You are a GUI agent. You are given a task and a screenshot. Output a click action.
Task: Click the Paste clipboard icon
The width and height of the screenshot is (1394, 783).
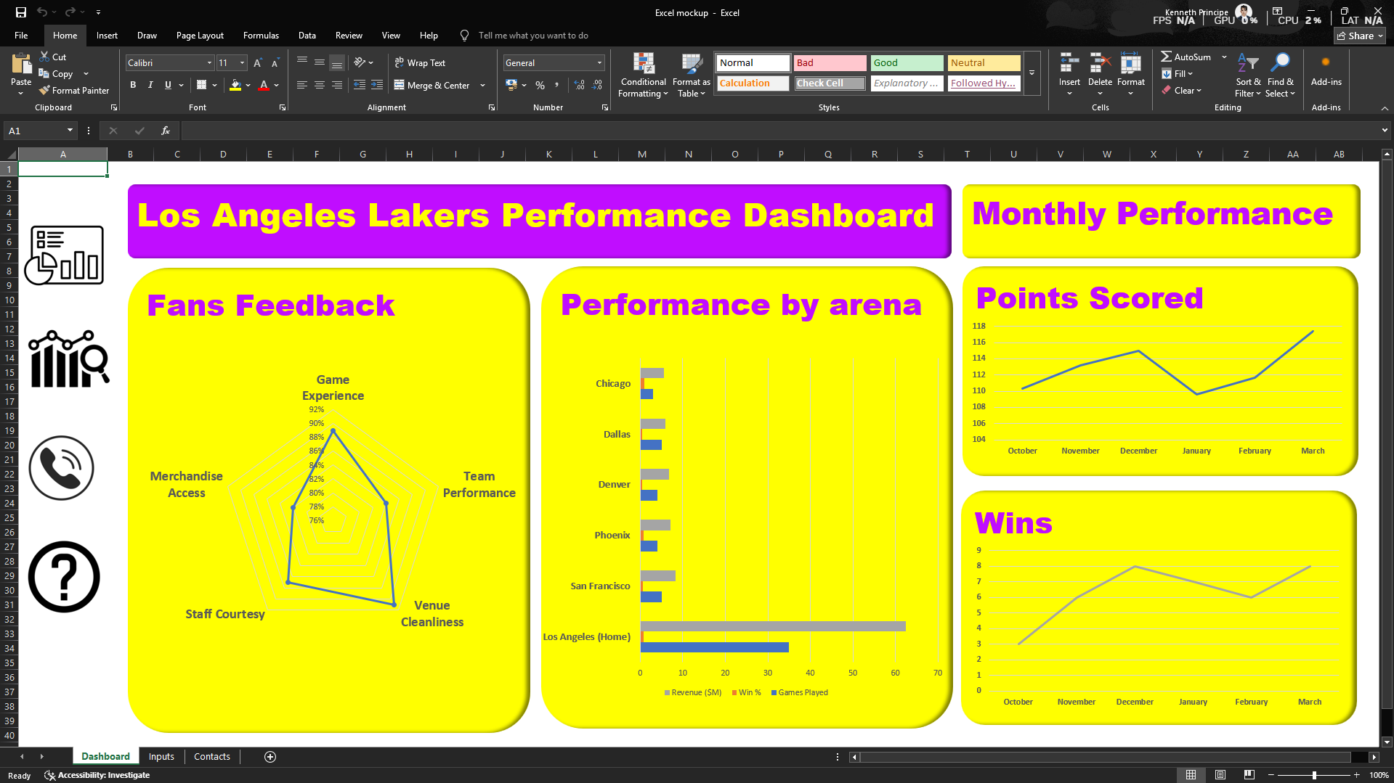pos(21,65)
